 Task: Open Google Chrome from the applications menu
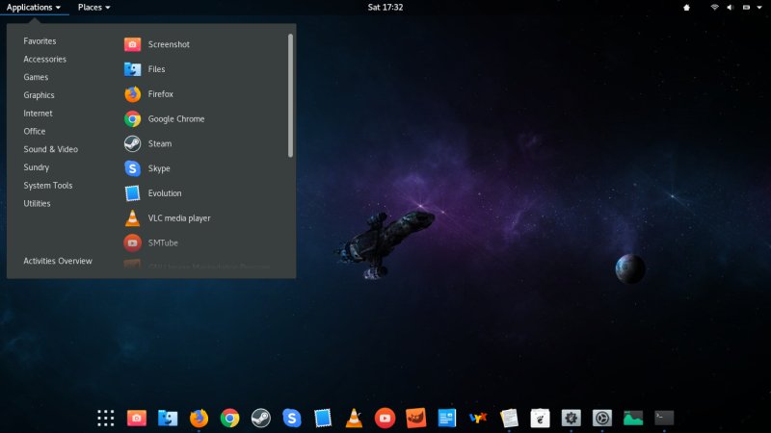click(x=175, y=119)
